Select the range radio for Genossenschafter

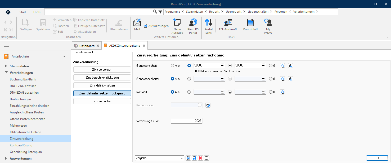(x=189, y=79)
